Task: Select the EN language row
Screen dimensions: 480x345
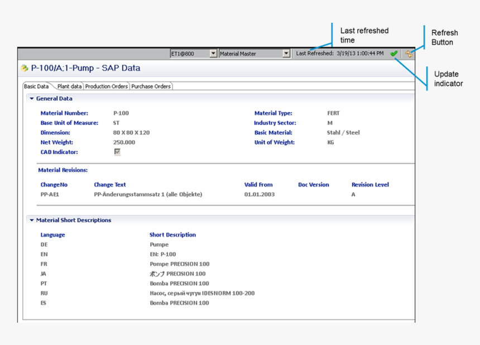Action: pos(44,255)
